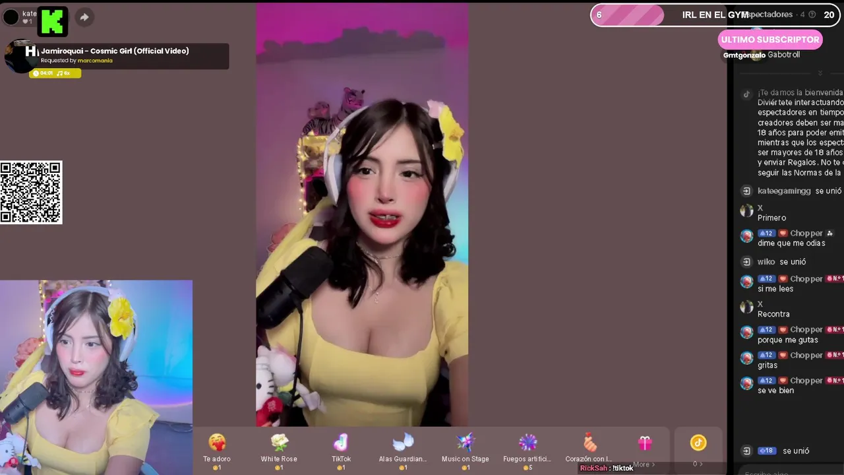The height and width of the screenshot is (475, 844).
Task: Click the main vertical stream video
Action: (362, 214)
